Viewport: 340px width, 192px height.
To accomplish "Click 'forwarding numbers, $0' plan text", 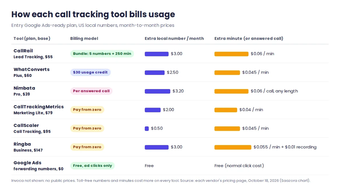I will (x=39, y=169).
